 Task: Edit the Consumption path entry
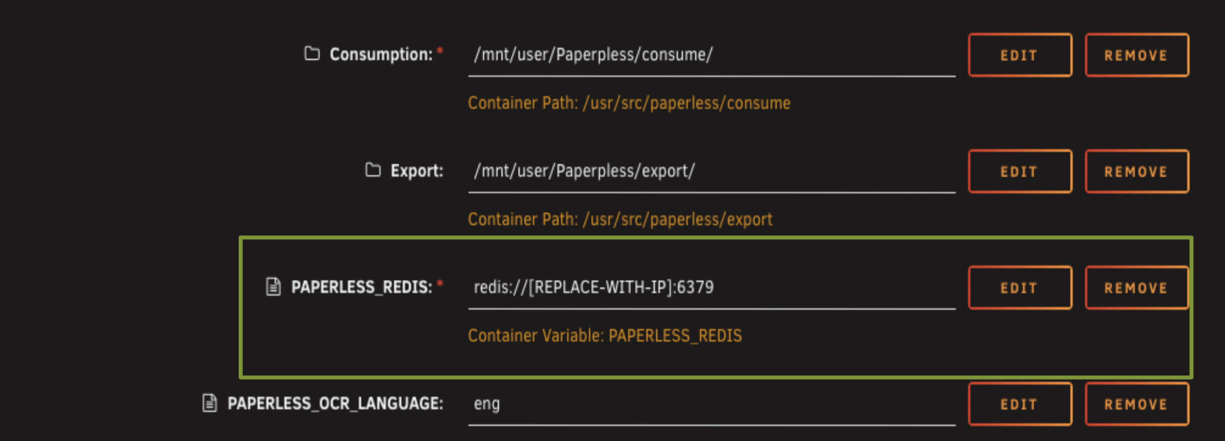pyautogui.click(x=1020, y=55)
